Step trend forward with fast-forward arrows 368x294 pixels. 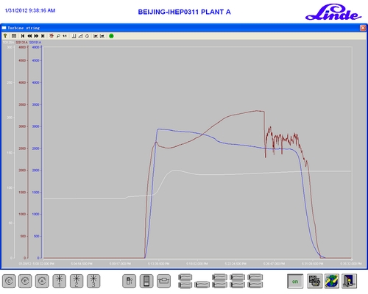(x=36, y=36)
